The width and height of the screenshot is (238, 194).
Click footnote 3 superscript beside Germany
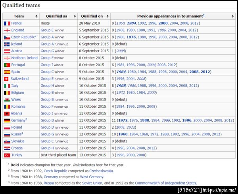[x=26, y=120]
